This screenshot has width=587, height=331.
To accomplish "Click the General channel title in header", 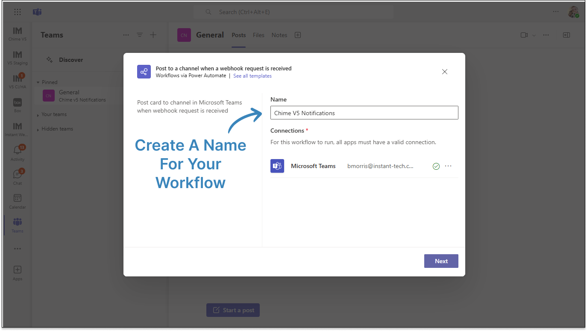I will pos(210,35).
